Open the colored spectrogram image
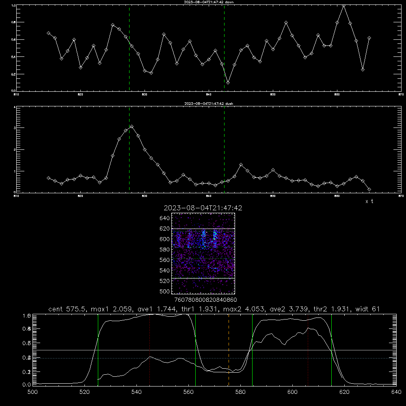 click(x=203, y=253)
